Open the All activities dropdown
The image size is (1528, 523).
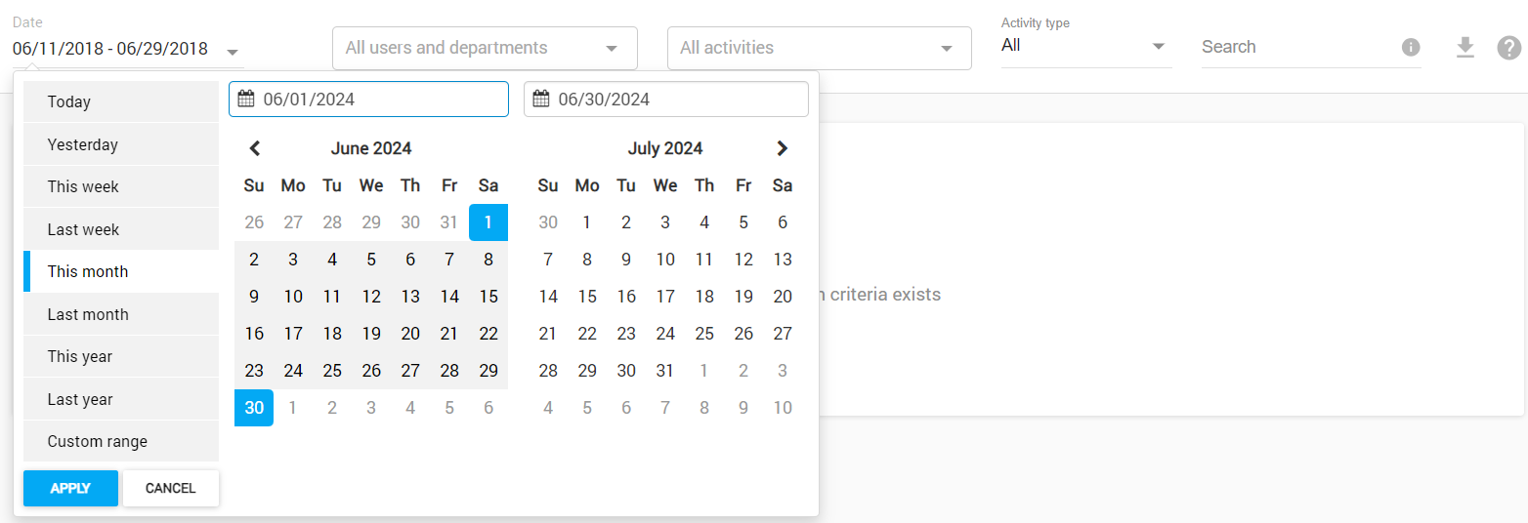coord(819,48)
